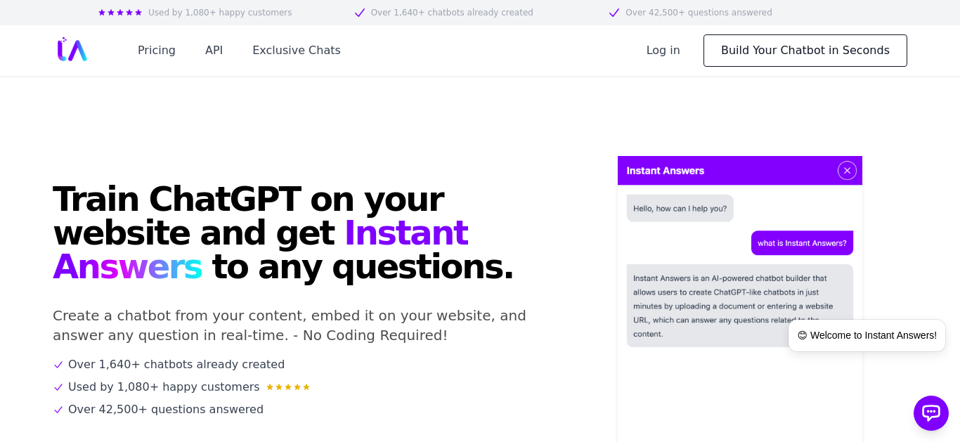Click the checkmark beside 1,640+ chatbots in the banner
Screen dimensions: 960x442
pos(360,13)
